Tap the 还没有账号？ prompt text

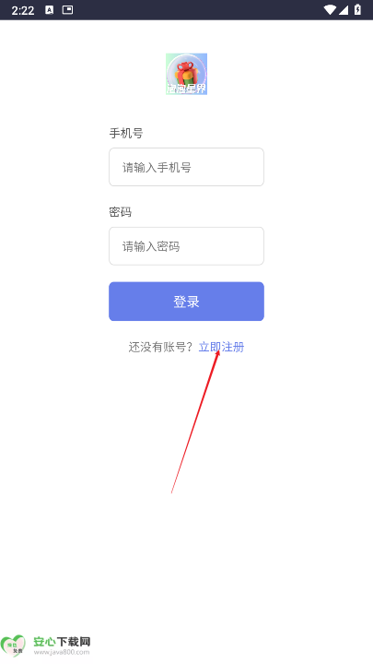[x=160, y=348]
